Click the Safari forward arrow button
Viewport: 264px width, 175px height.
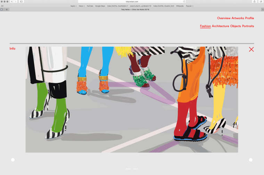click(x=16, y=2)
